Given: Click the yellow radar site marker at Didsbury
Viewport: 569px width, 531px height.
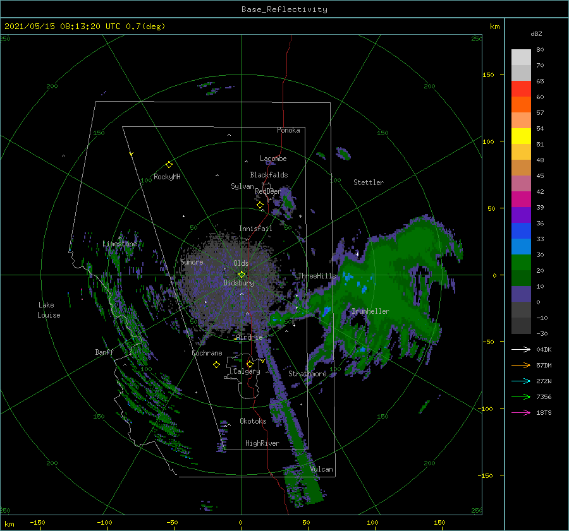Looking at the screenshot, I should click(242, 275).
